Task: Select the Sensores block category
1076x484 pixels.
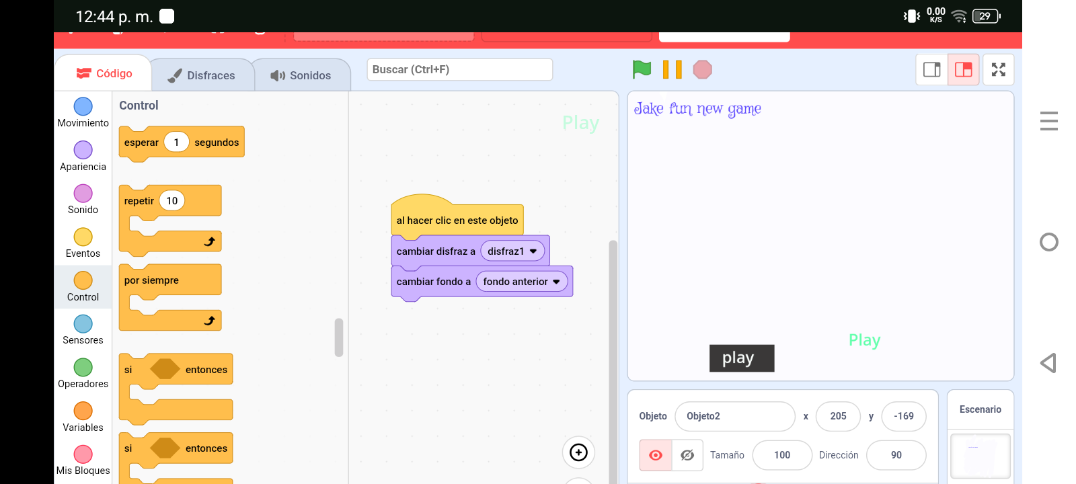Action: pyautogui.click(x=83, y=330)
